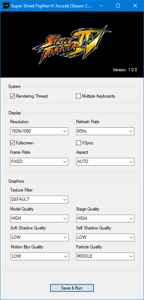Click the Particle Quality label
The image size is (144, 300).
pos(89,247)
